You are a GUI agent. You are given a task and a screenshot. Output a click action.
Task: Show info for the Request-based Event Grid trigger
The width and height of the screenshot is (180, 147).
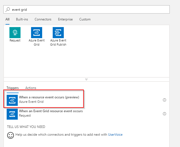pos(164,114)
